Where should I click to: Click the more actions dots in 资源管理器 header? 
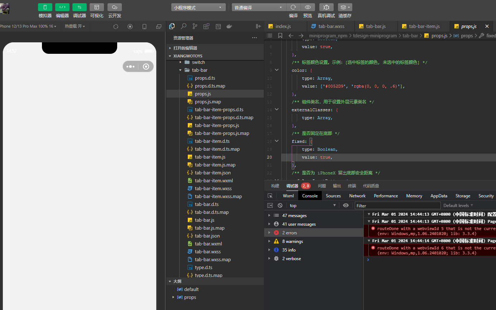(x=254, y=38)
